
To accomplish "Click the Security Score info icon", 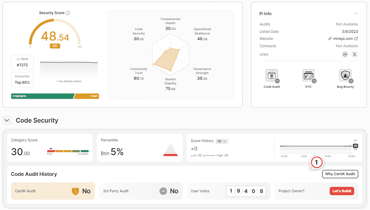I will click(68, 13).
